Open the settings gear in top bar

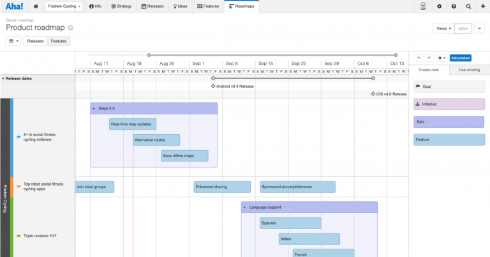[x=439, y=6]
